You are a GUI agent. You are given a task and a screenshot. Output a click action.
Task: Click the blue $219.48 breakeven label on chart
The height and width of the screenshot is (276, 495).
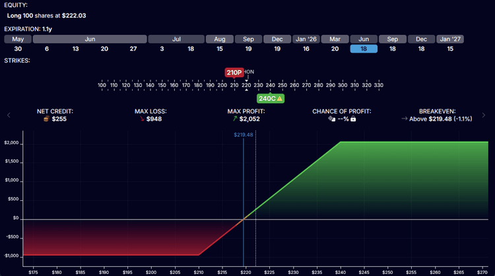(244, 135)
